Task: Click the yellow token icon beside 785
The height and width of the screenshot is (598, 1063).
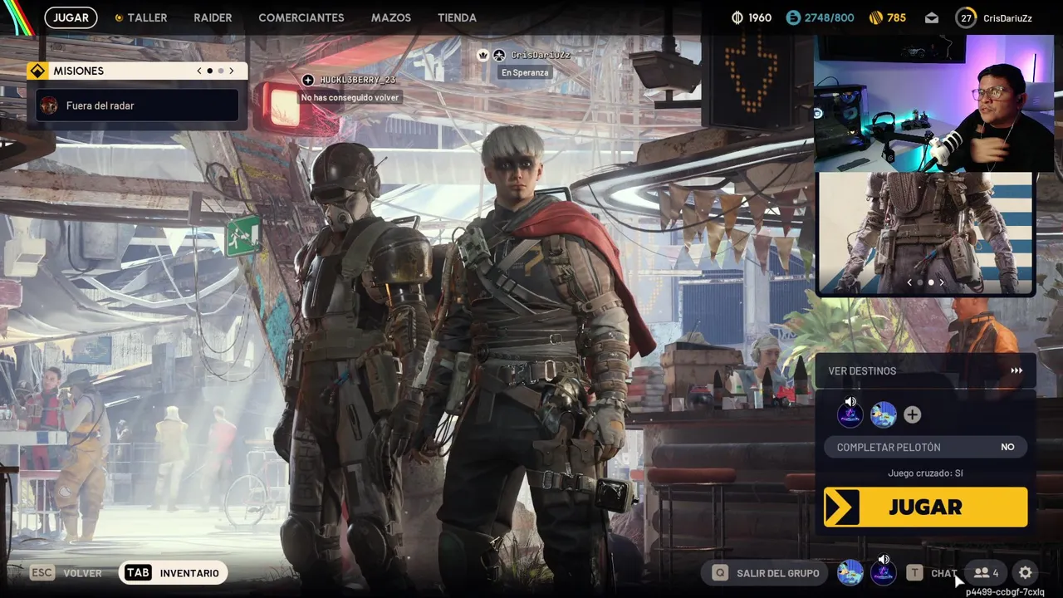Action: (875, 17)
